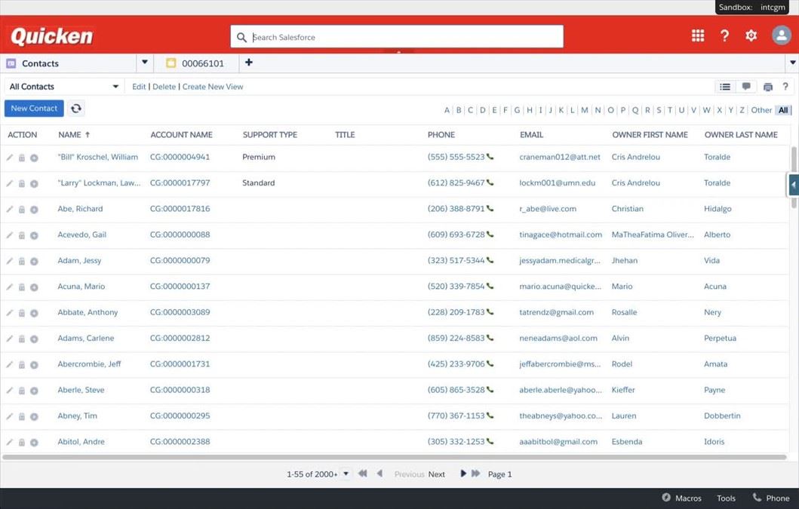
Task: Open Macros in the utility bar
Action: click(681, 498)
